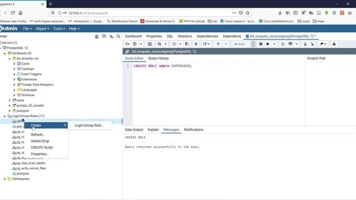Click the Firefox bookmark star icon

248,13
